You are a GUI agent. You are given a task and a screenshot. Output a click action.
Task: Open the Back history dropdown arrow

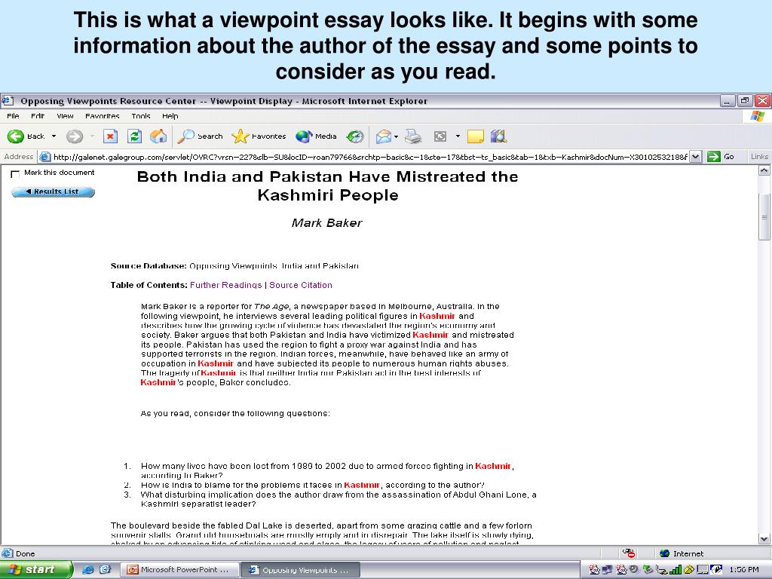pyautogui.click(x=54, y=136)
